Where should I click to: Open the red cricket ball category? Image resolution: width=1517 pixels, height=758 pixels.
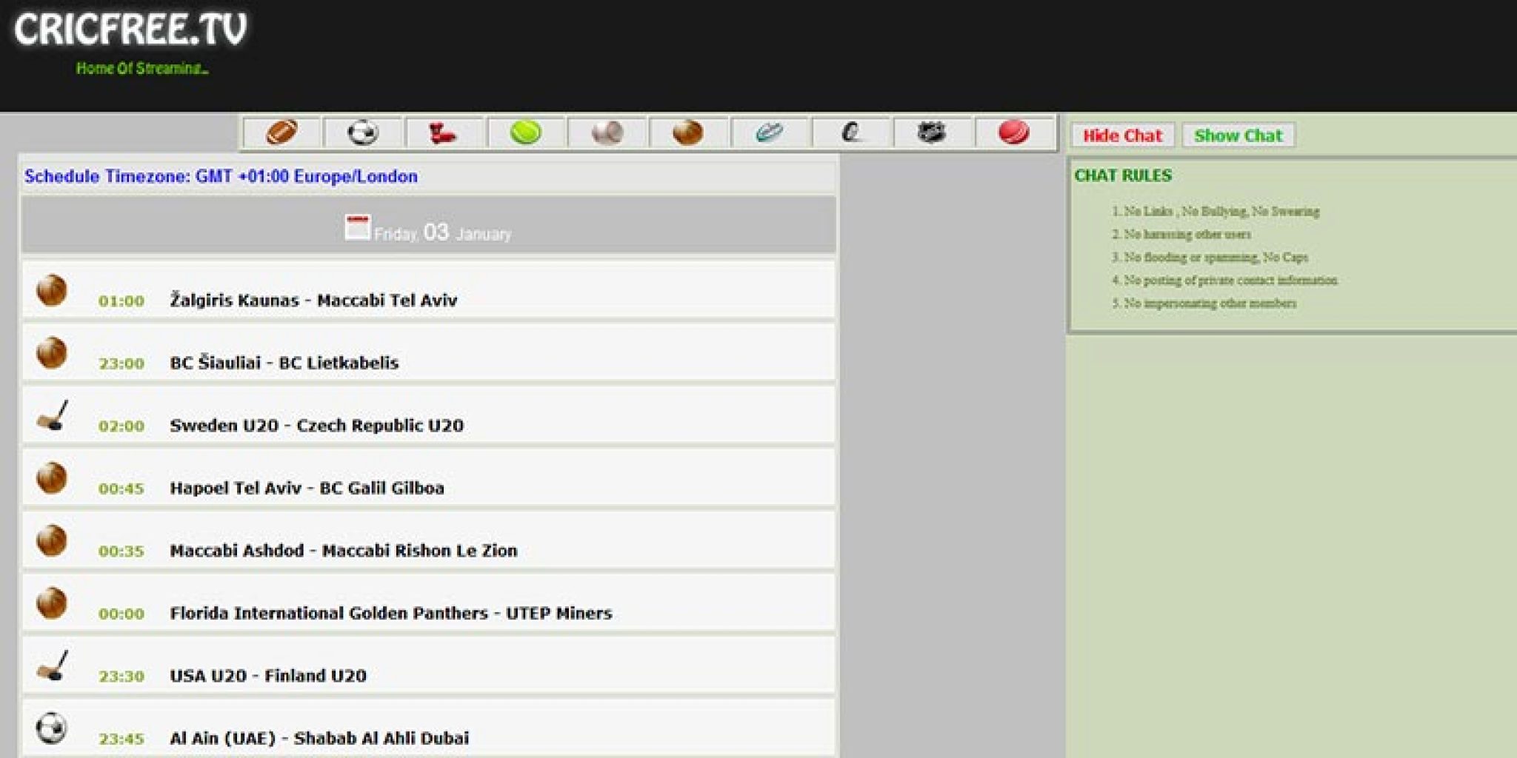(1013, 133)
